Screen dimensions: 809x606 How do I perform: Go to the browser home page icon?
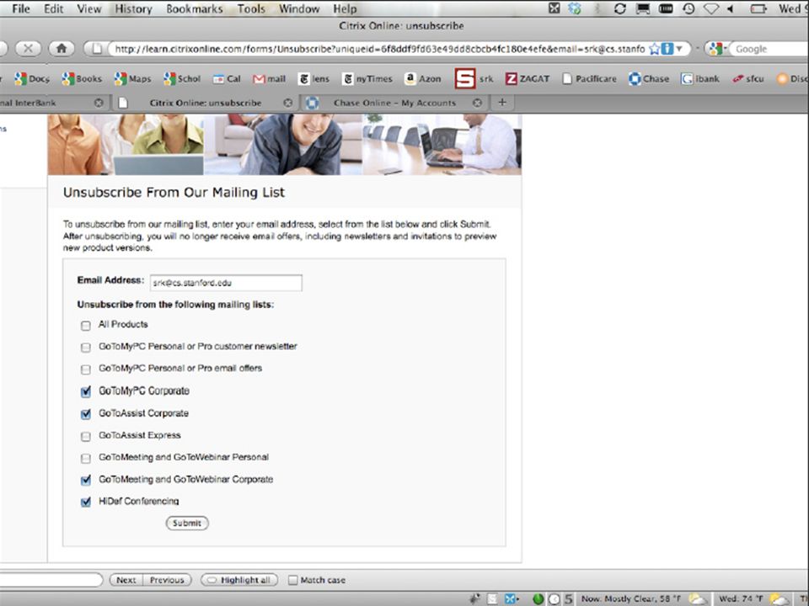62,49
